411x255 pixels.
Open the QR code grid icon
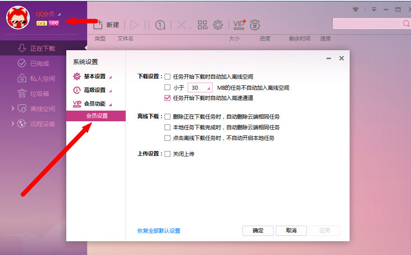[203, 25]
